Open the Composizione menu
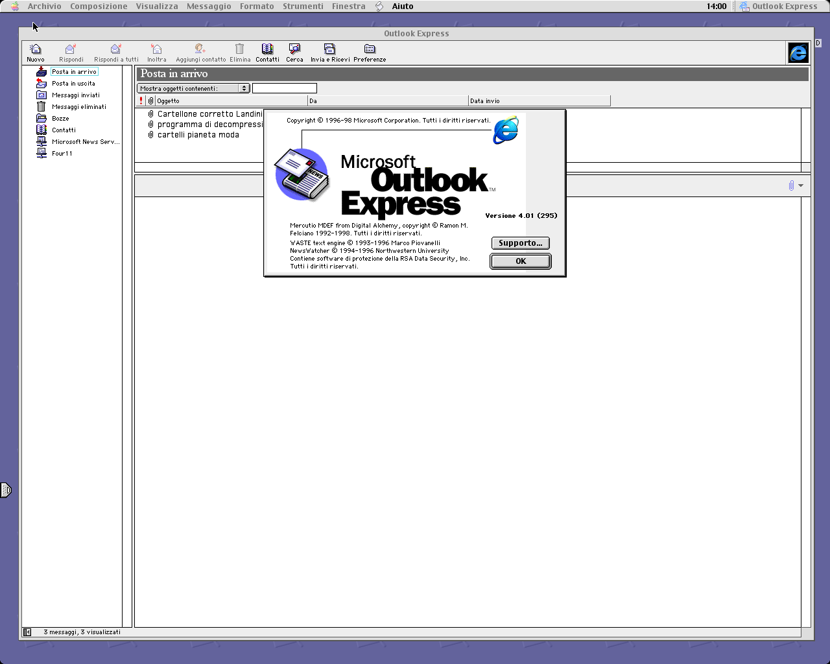The height and width of the screenshot is (664, 830). (x=99, y=6)
